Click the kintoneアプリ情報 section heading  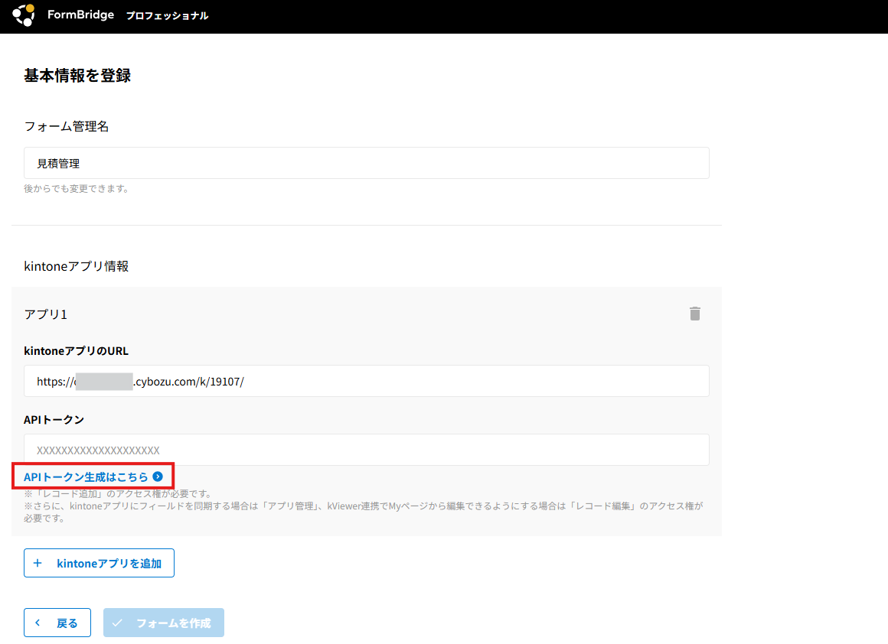(x=77, y=266)
